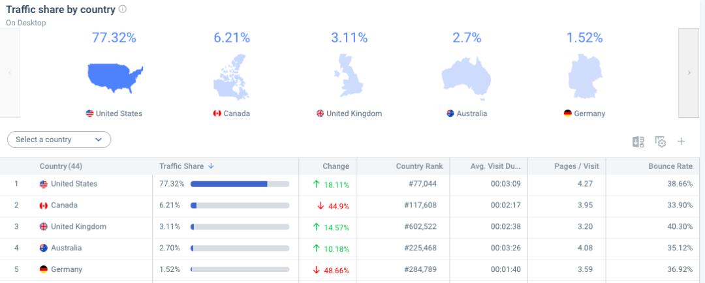The height and width of the screenshot is (283, 705).
Task: Click the Change column header
Action: tap(336, 166)
